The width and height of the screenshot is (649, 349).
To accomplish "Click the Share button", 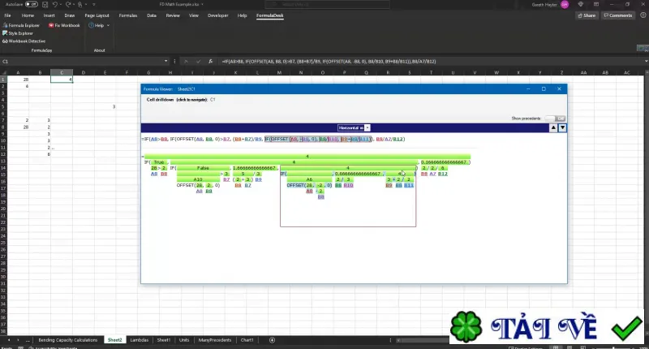I will pos(587,15).
